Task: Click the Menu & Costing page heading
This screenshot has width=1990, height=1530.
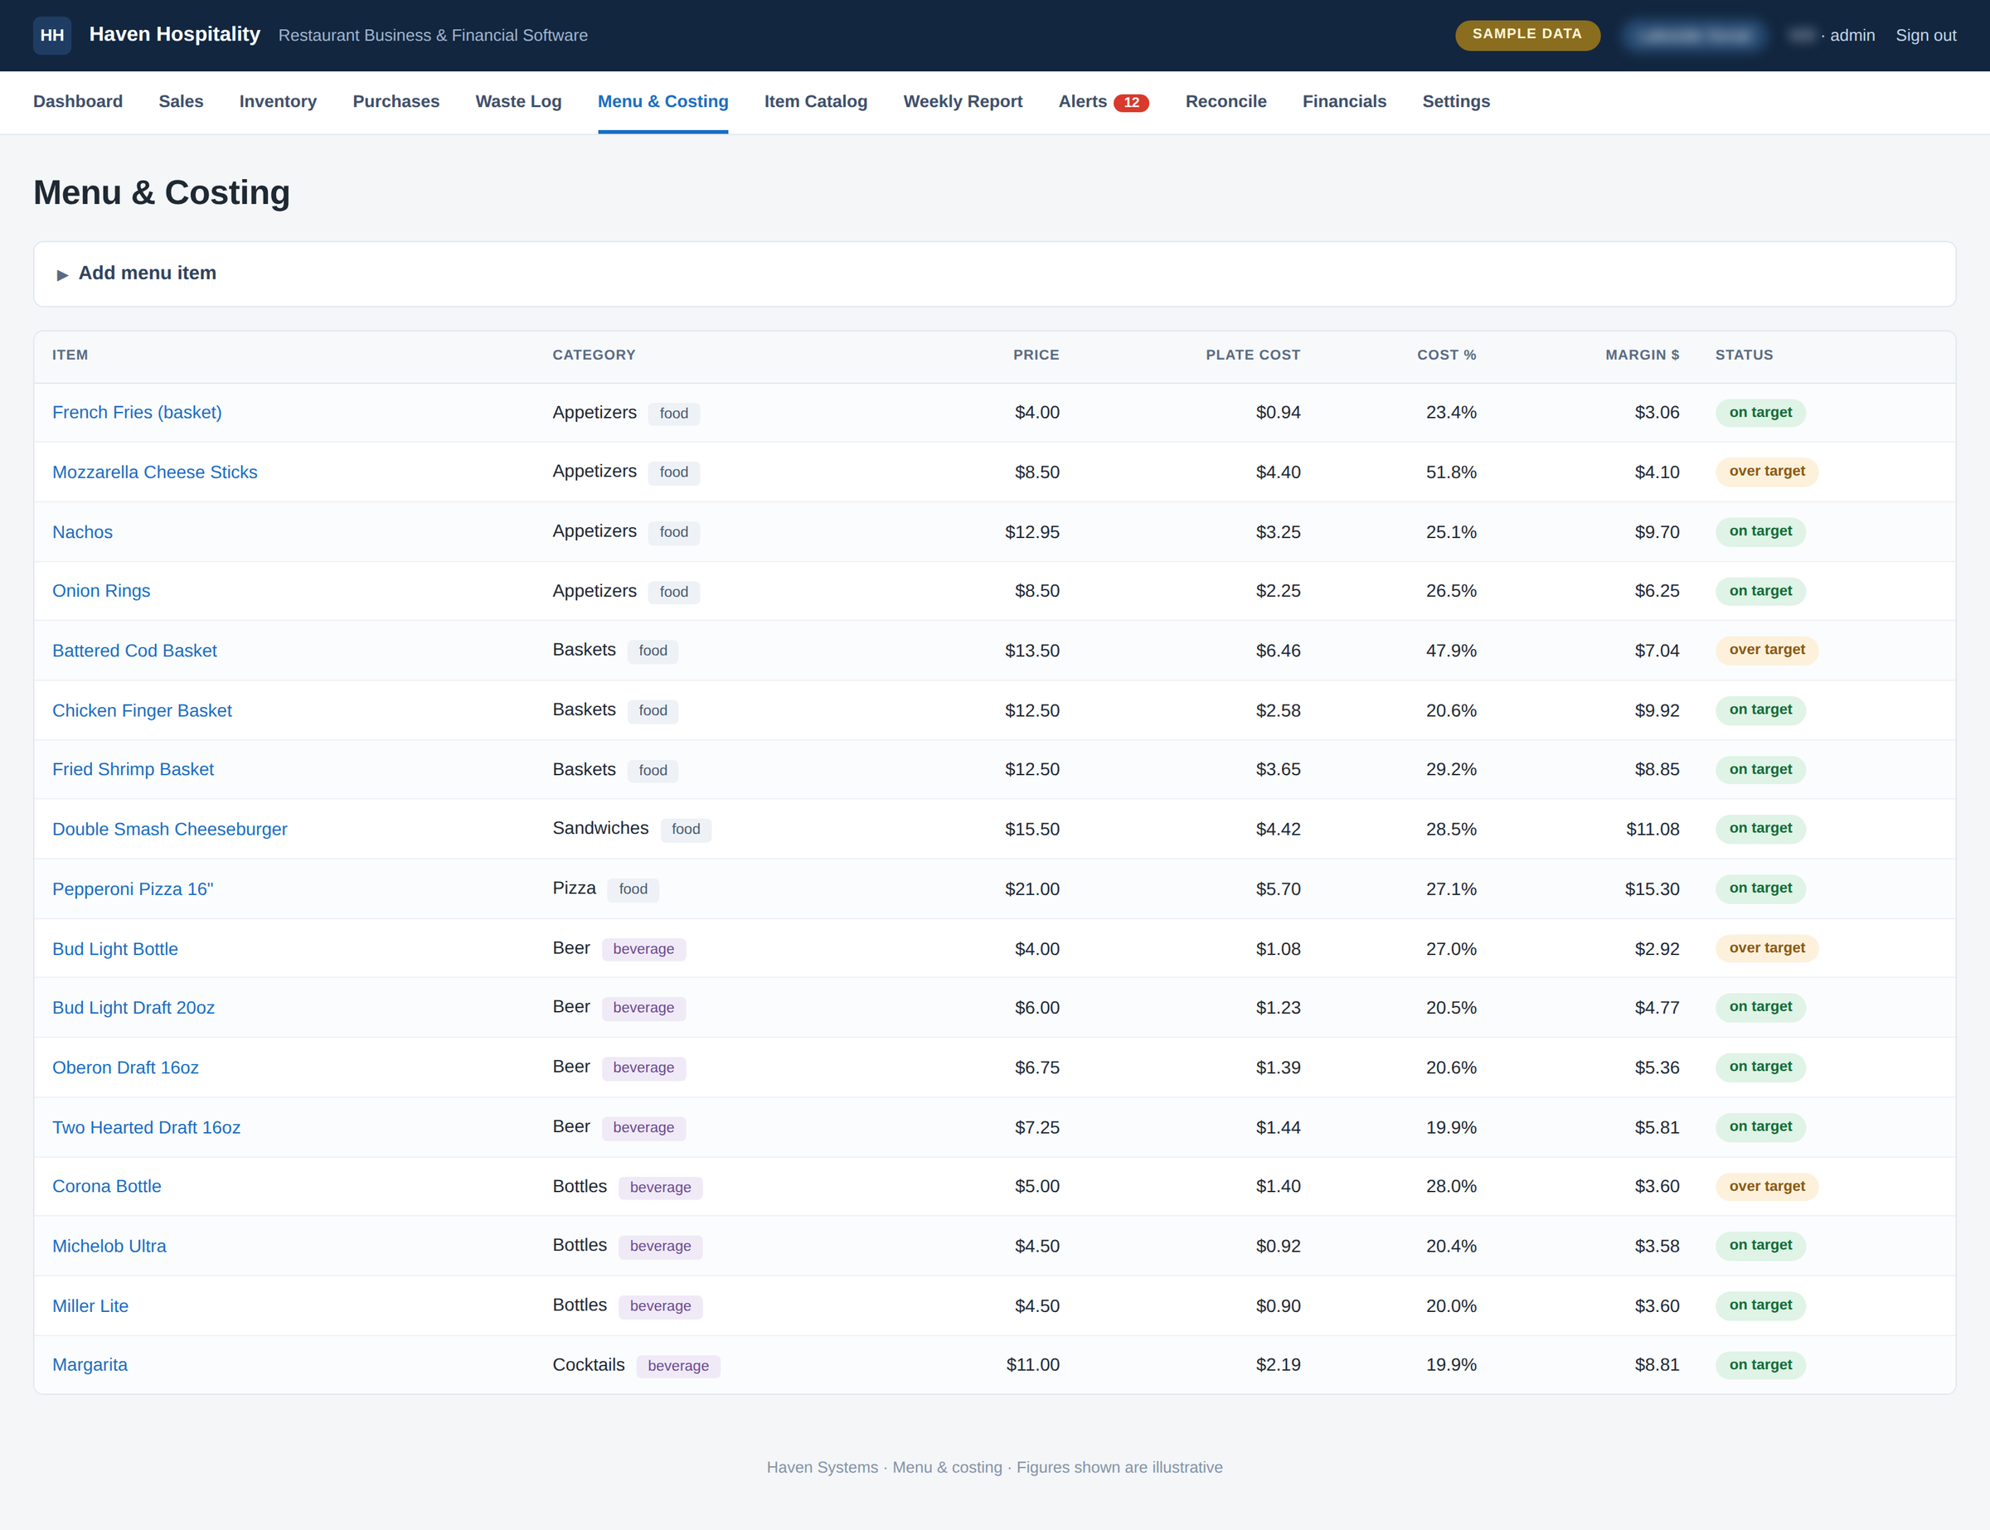Action: 162,193
